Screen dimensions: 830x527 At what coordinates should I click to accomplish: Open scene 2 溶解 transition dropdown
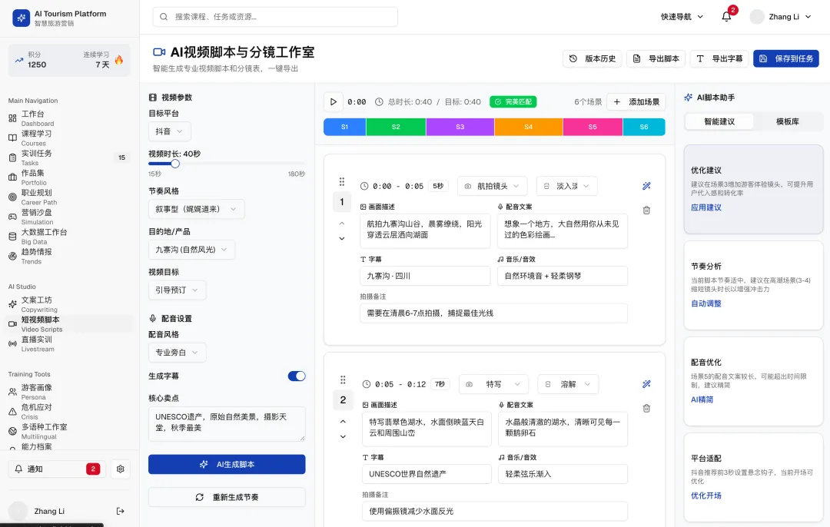pos(568,384)
